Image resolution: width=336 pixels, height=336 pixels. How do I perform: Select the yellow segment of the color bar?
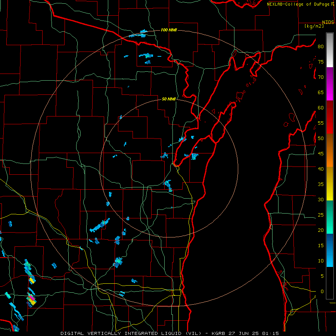click(x=330, y=184)
